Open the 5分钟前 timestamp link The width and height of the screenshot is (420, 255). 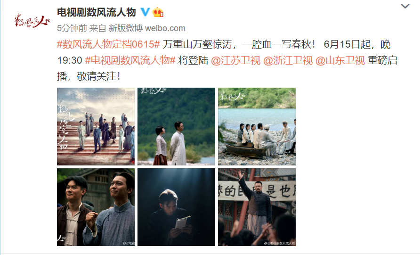point(72,28)
